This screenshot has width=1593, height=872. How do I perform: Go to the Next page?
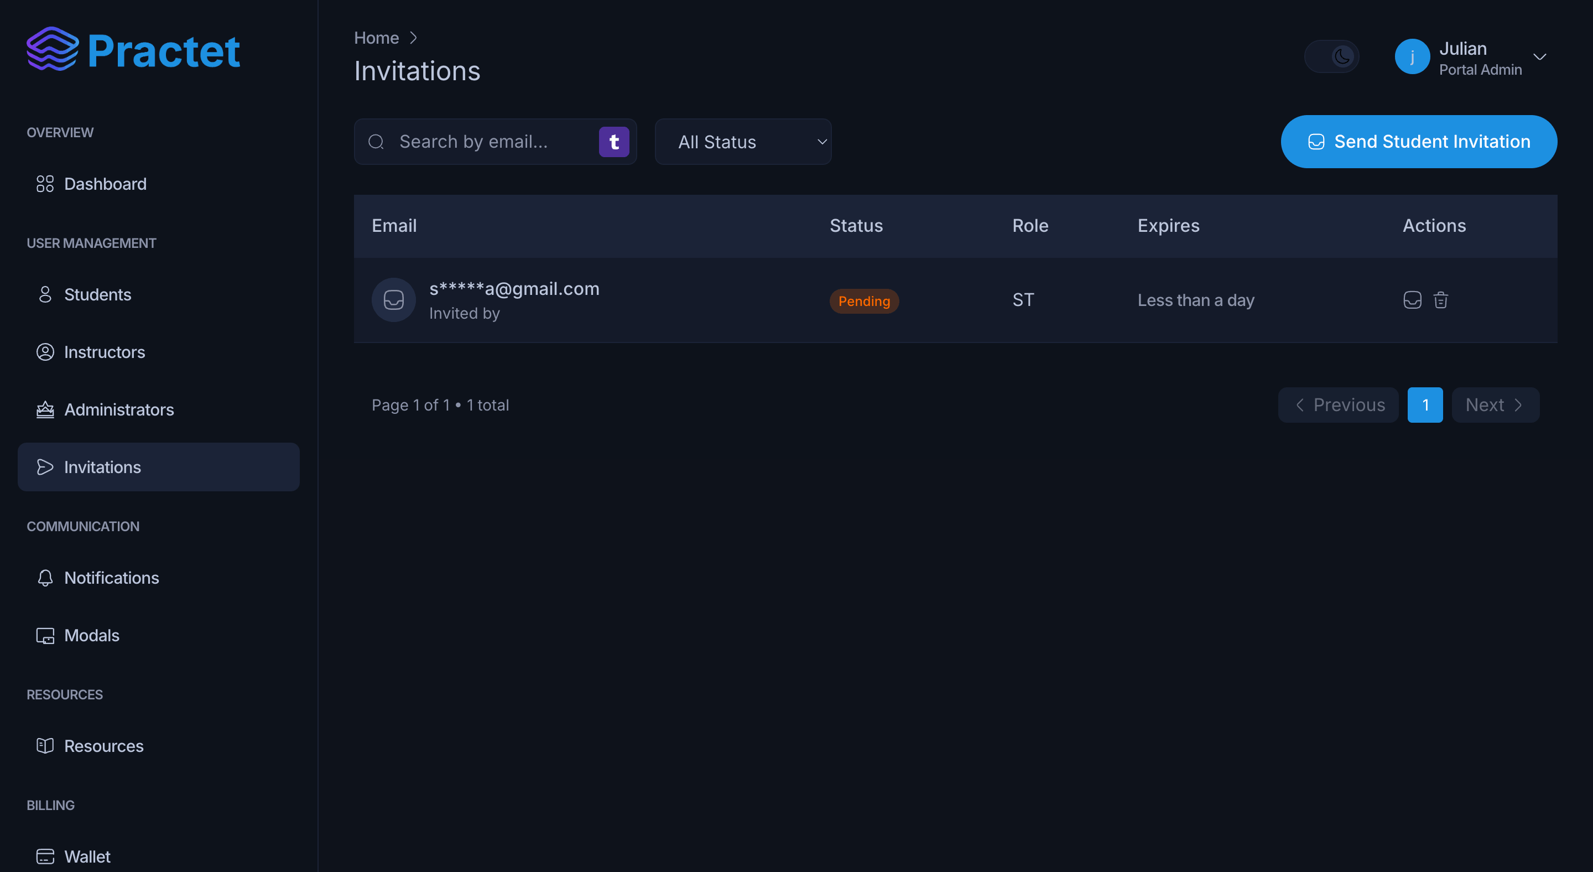click(1495, 405)
